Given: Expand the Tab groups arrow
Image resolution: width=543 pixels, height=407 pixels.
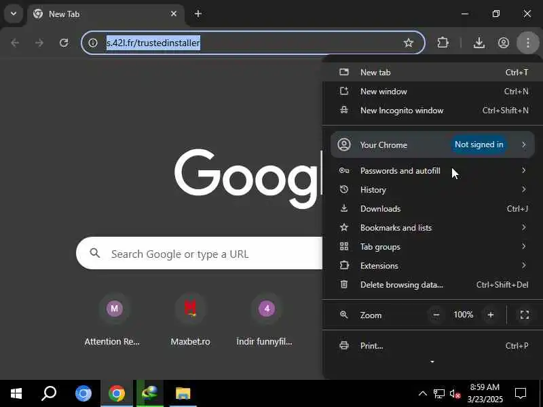Looking at the screenshot, I should (523, 246).
